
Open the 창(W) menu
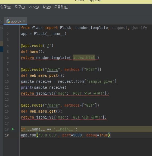(x=46, y=7)
